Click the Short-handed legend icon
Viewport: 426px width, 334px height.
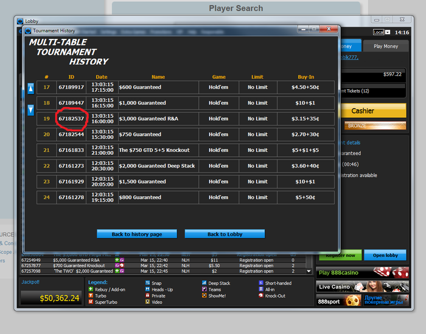click(261, 283)
